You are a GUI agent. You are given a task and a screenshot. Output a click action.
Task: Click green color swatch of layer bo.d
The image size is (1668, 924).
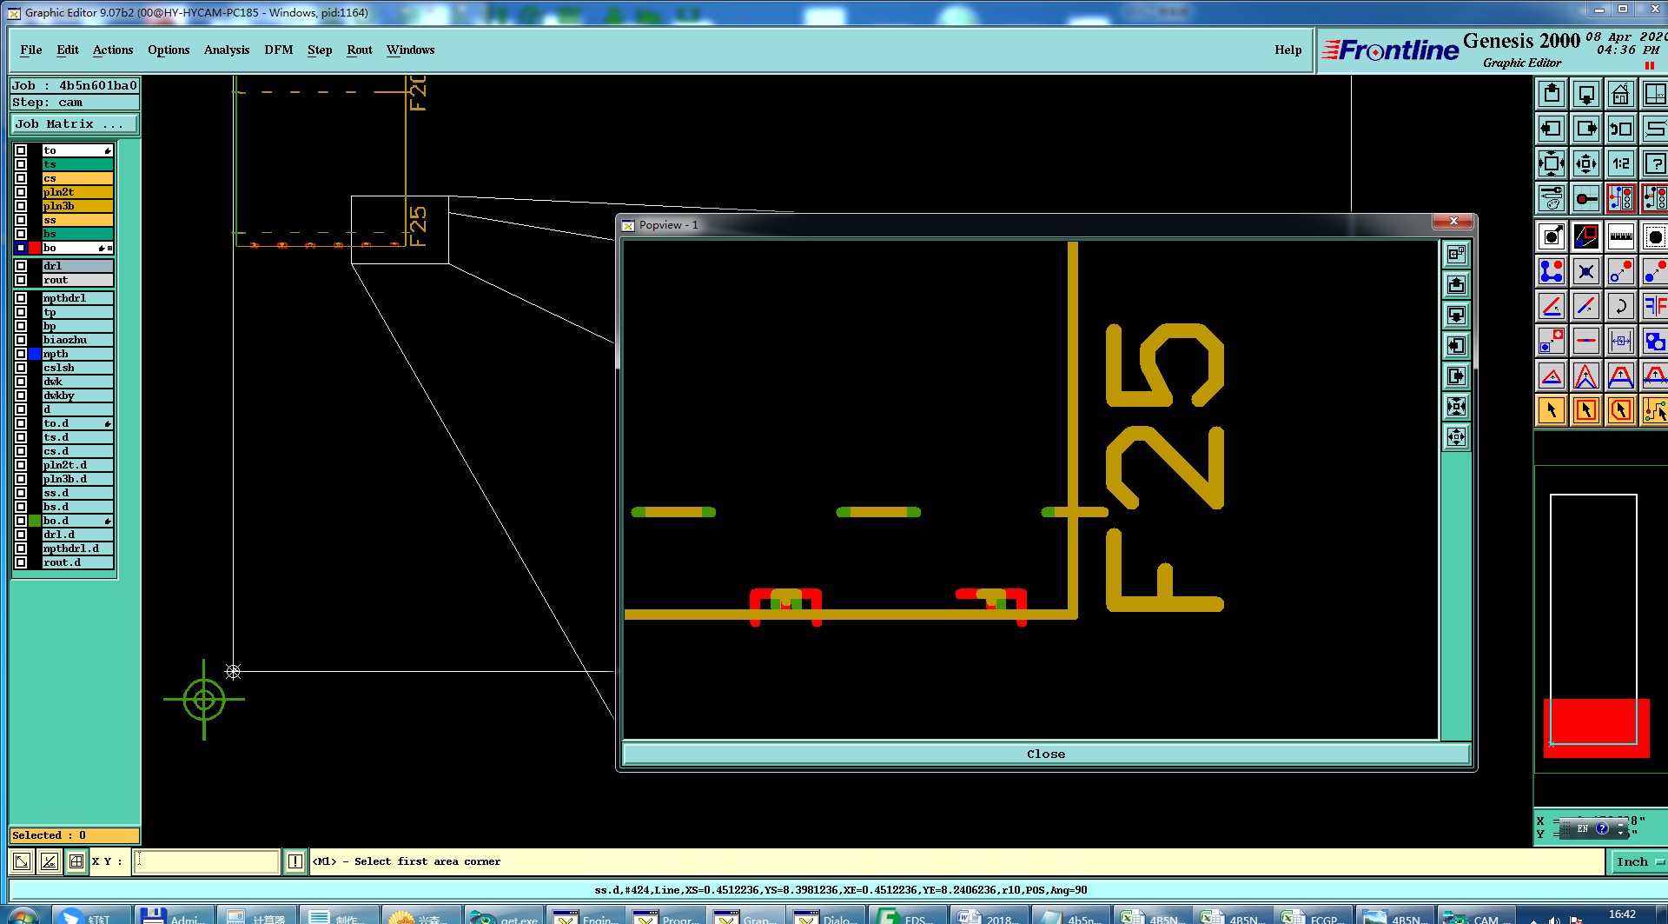tap(35, 521)
